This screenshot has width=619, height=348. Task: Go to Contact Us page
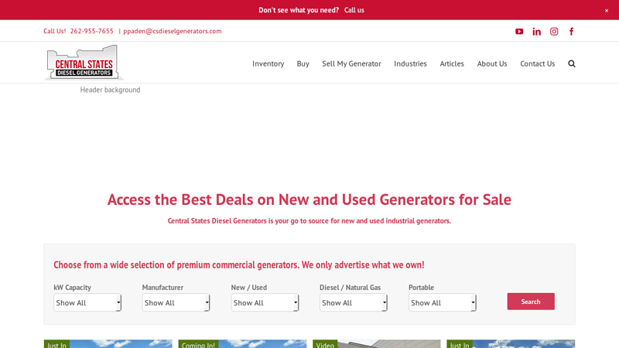(x=537, y=63)
